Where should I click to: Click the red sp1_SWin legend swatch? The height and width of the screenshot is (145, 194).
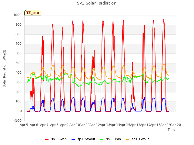coord(47,140)
